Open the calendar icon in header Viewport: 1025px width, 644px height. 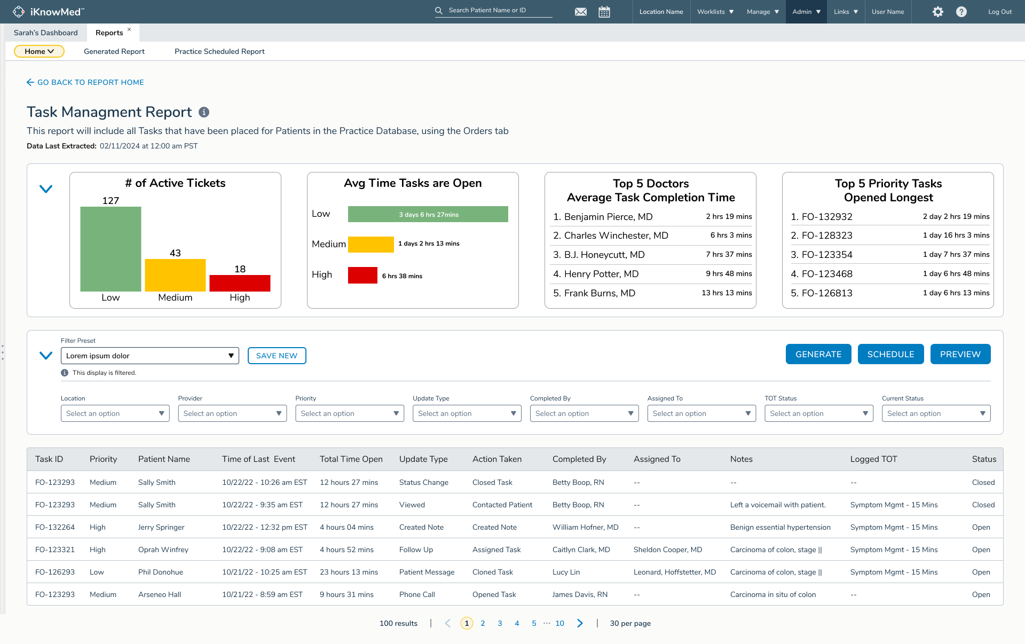pos(604,12)
